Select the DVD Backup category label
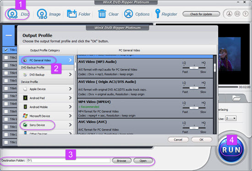252x171 pixels. (x=37, y=75)
